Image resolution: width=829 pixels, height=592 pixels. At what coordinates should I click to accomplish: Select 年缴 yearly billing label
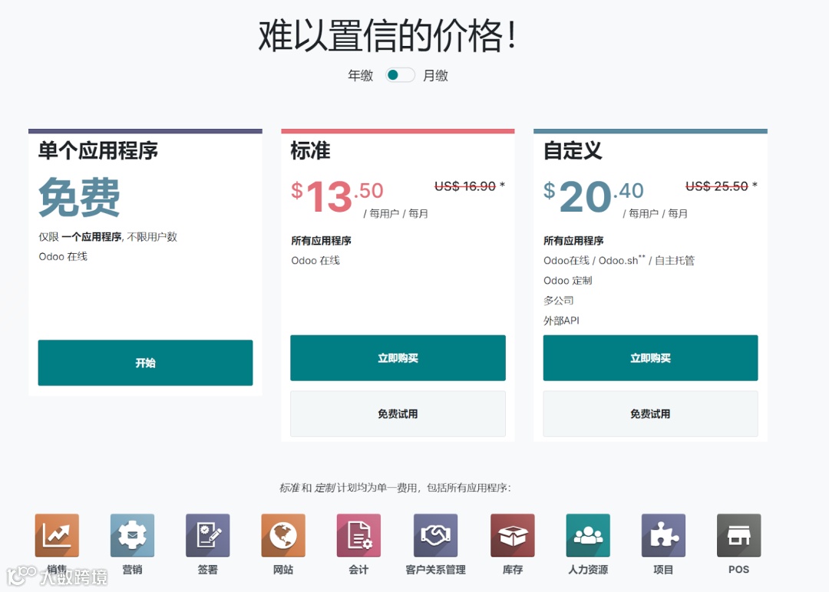click(x=361, y=75)
